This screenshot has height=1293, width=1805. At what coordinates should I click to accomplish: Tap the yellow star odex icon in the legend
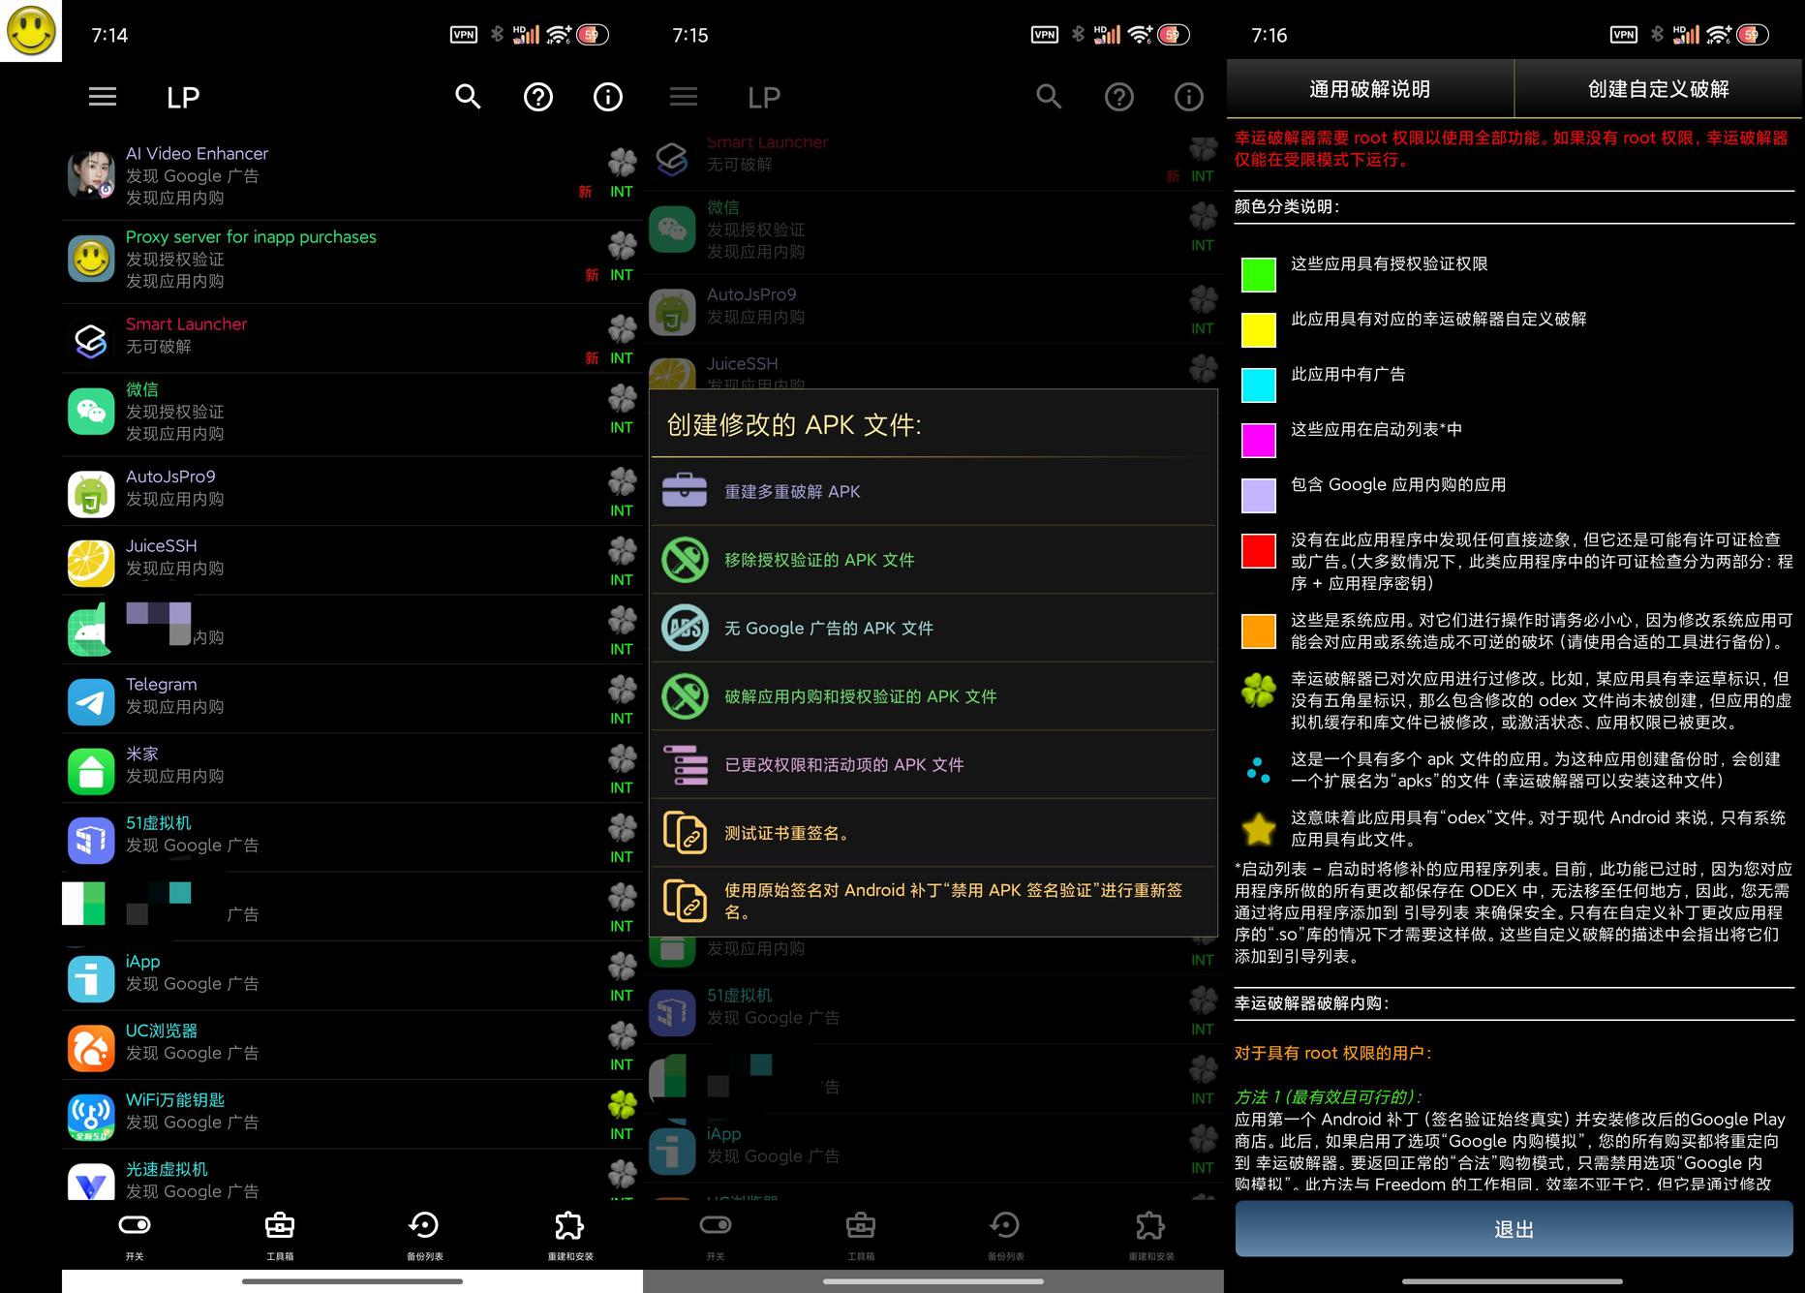[1259, 829]
